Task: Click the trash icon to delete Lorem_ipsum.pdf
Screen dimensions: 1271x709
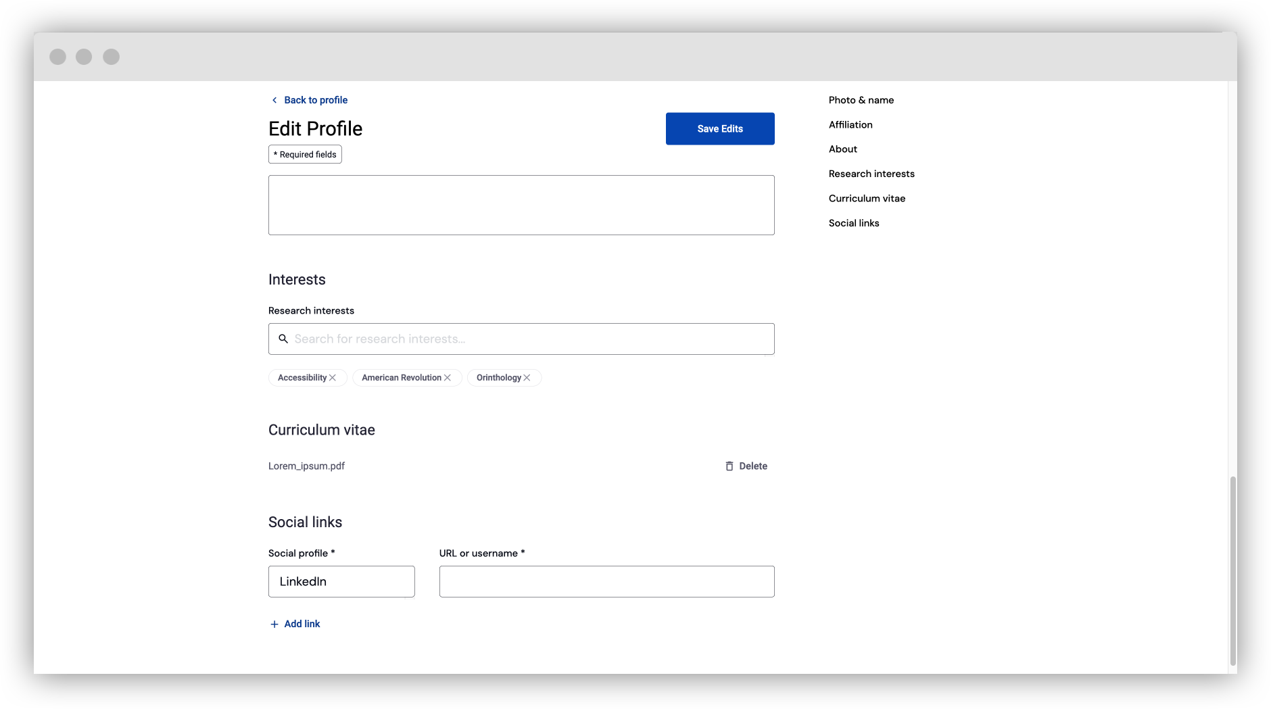Action: 729,466
